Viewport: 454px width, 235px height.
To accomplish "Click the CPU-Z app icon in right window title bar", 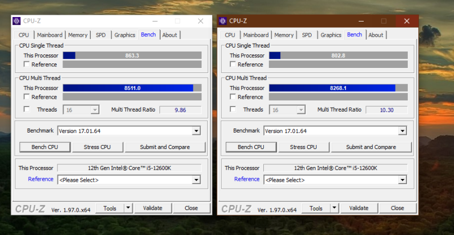I will 222,21.
